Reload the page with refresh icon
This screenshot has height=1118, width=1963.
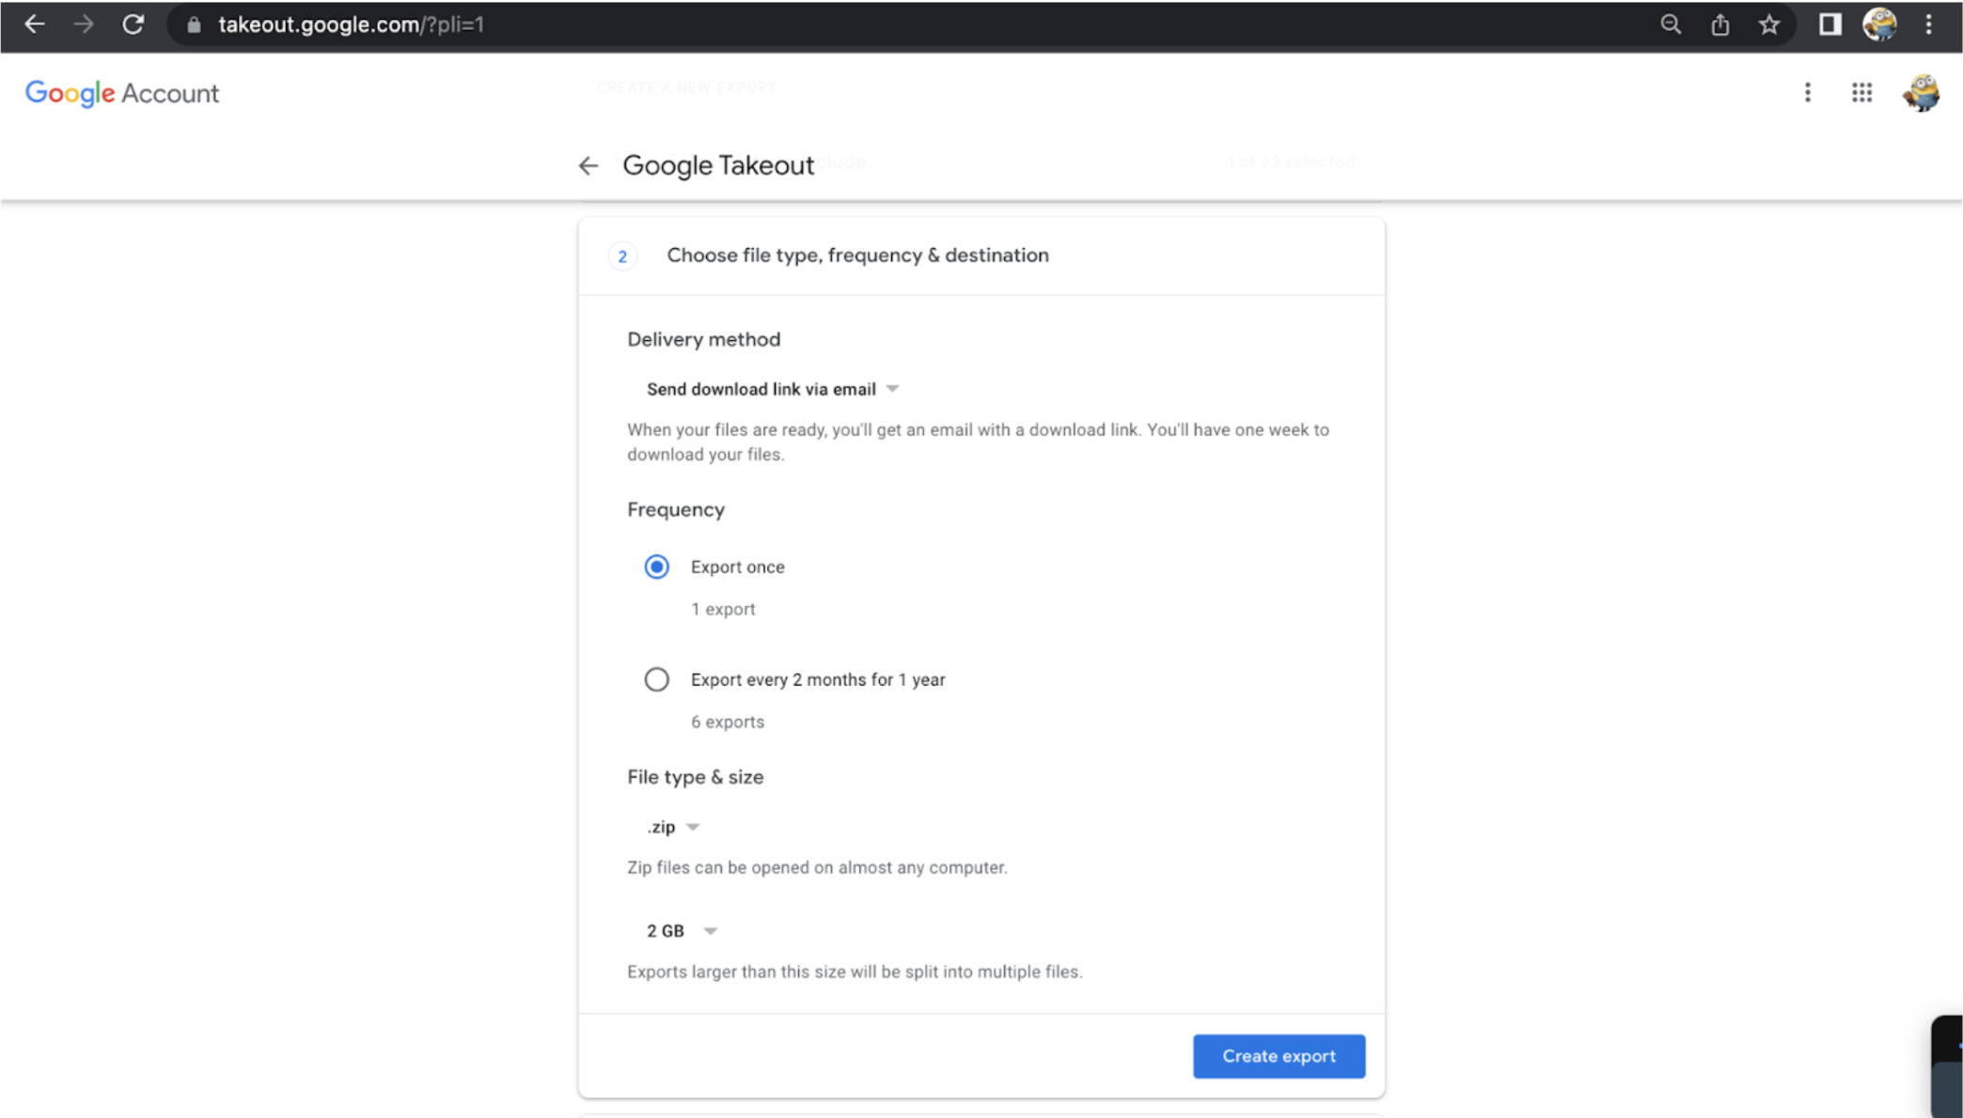[133, 24]
